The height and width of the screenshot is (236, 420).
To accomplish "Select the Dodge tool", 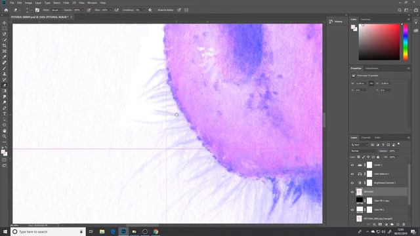I will click(x=5, y=102).
